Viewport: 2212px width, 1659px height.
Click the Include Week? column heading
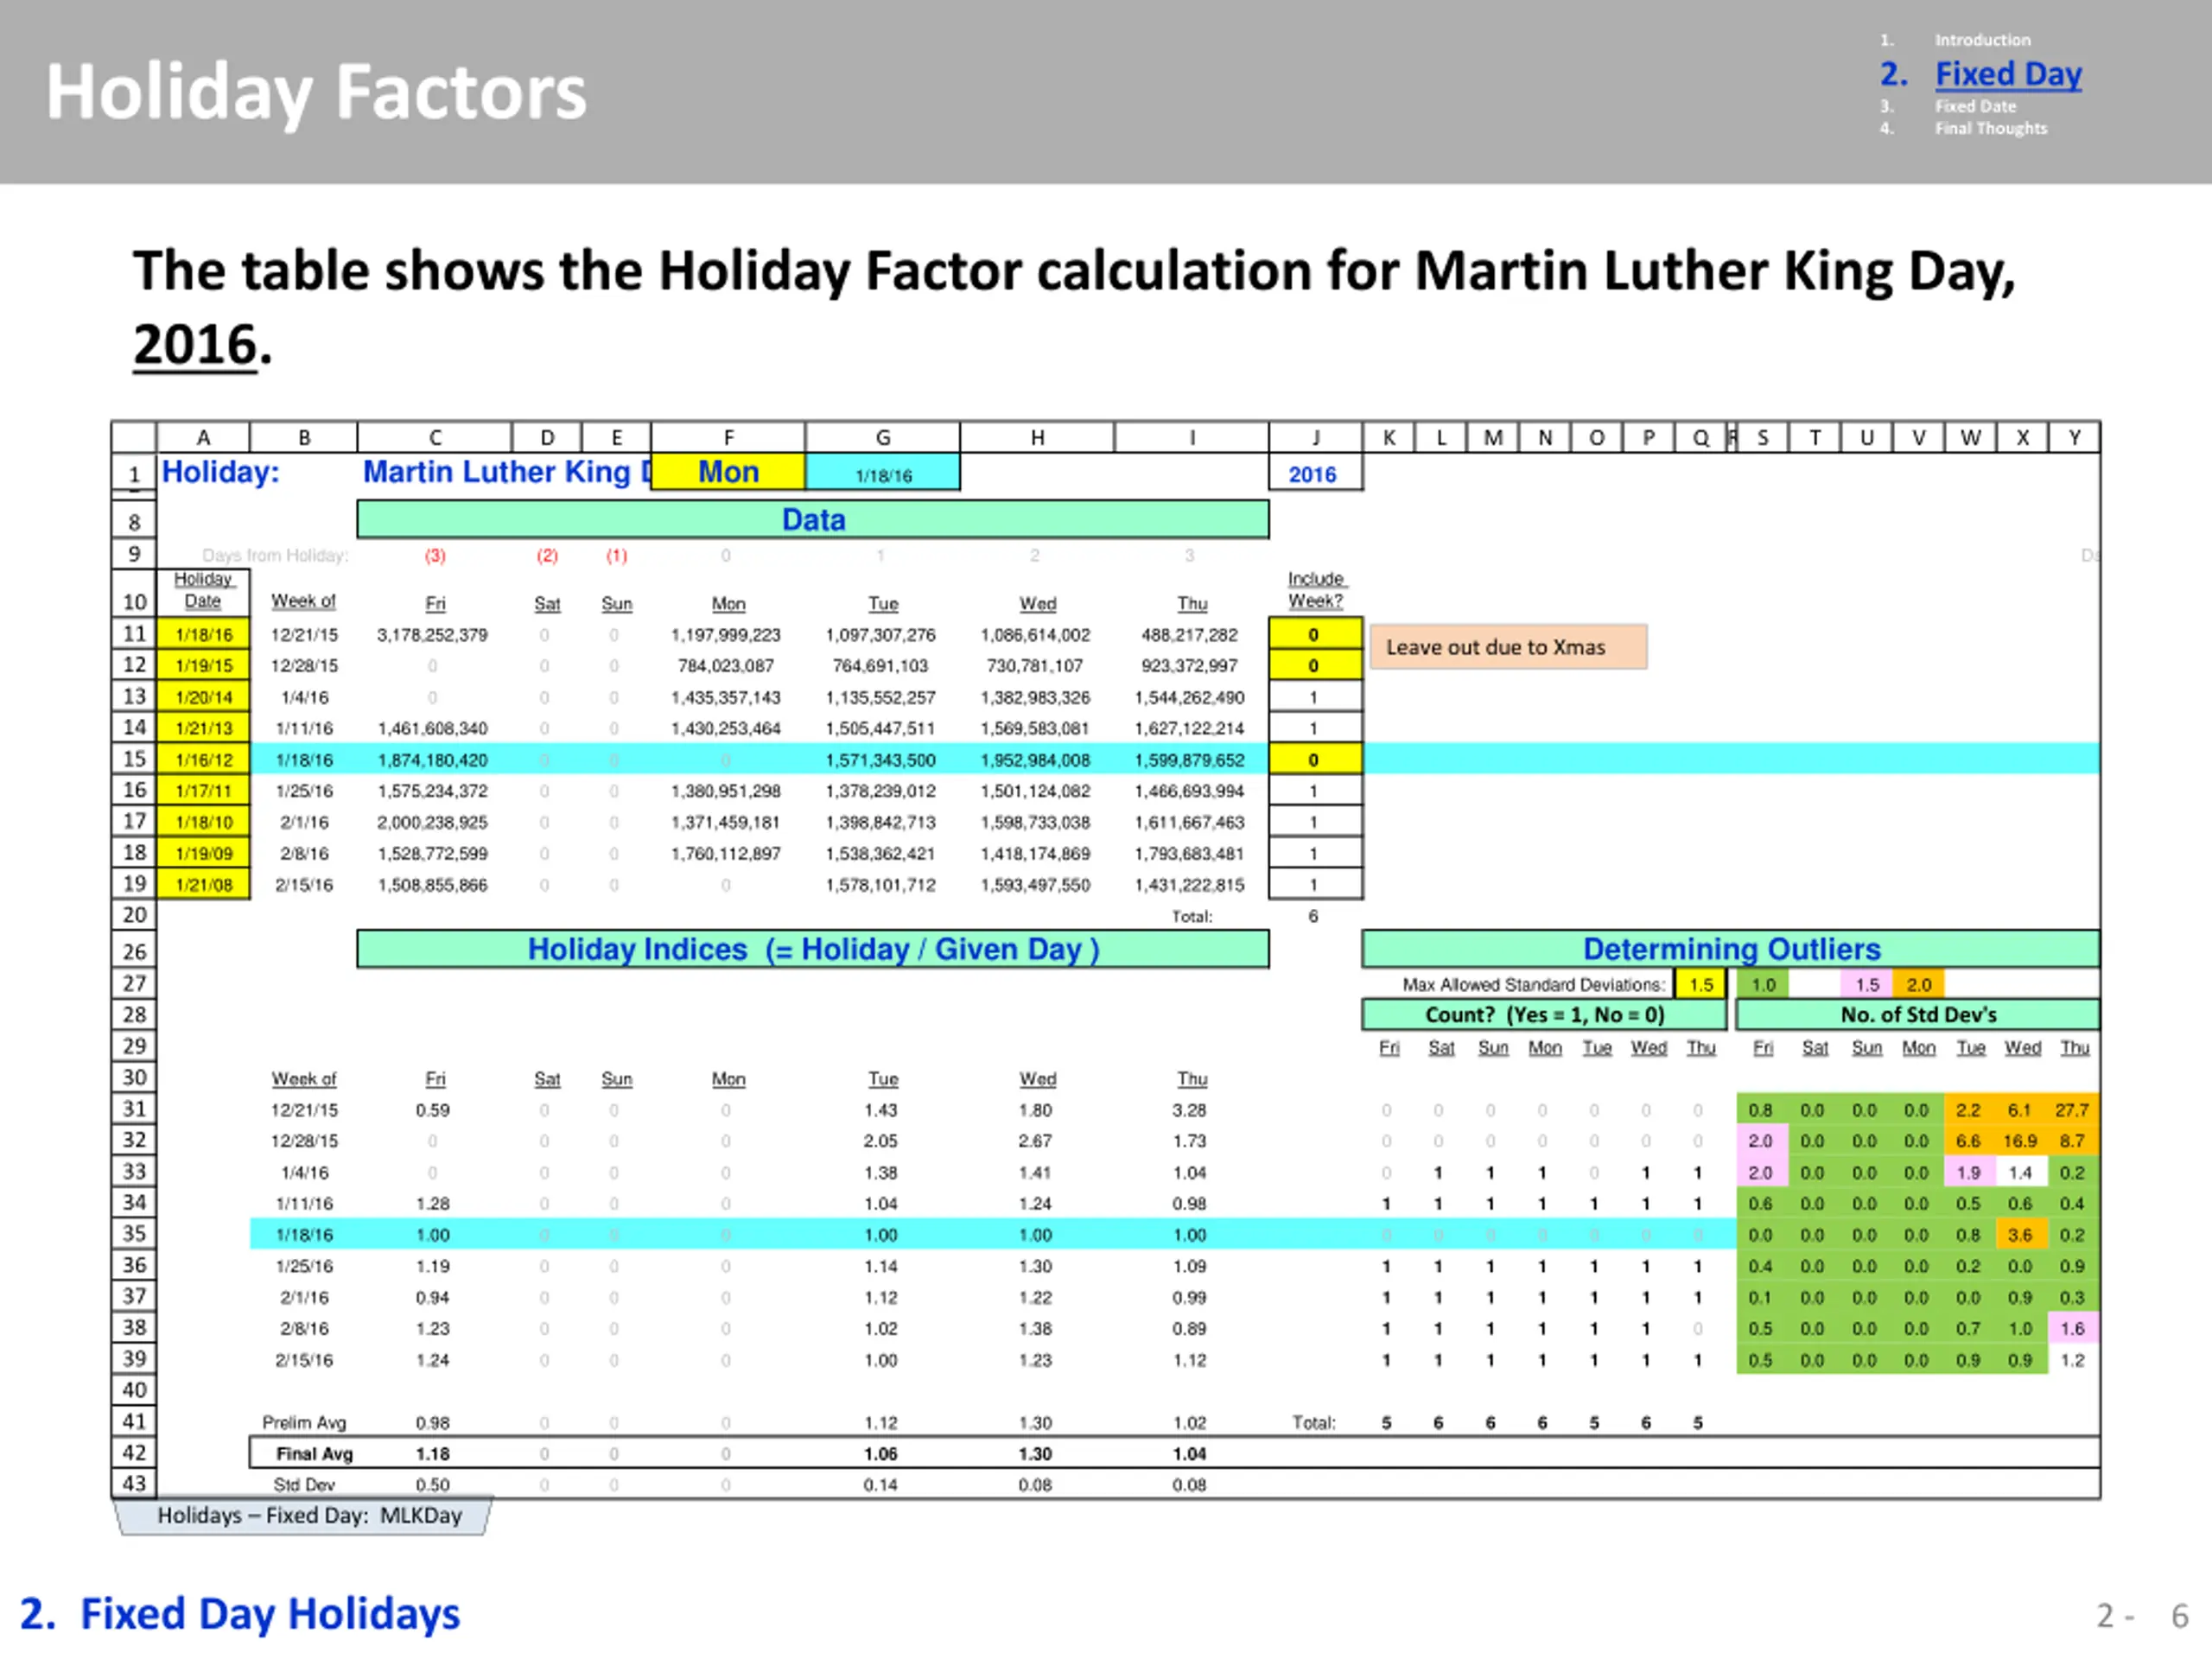[x=1315, y=590]
